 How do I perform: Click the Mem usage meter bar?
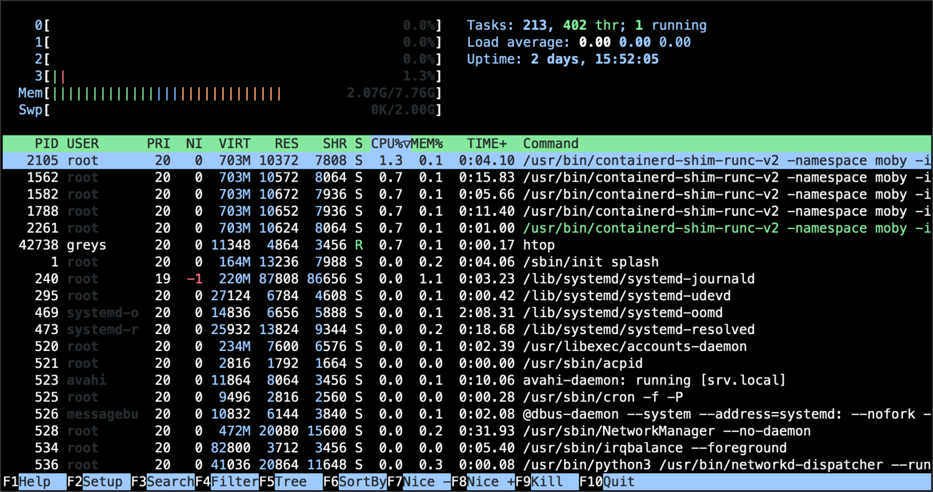182,92
